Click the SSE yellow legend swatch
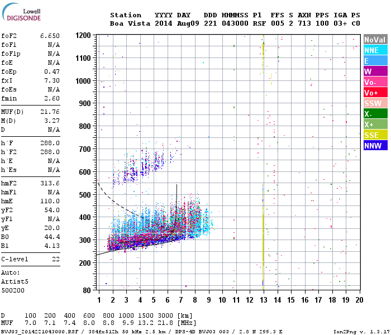Screen dimensions: 391x335 [x=375, y=135]
